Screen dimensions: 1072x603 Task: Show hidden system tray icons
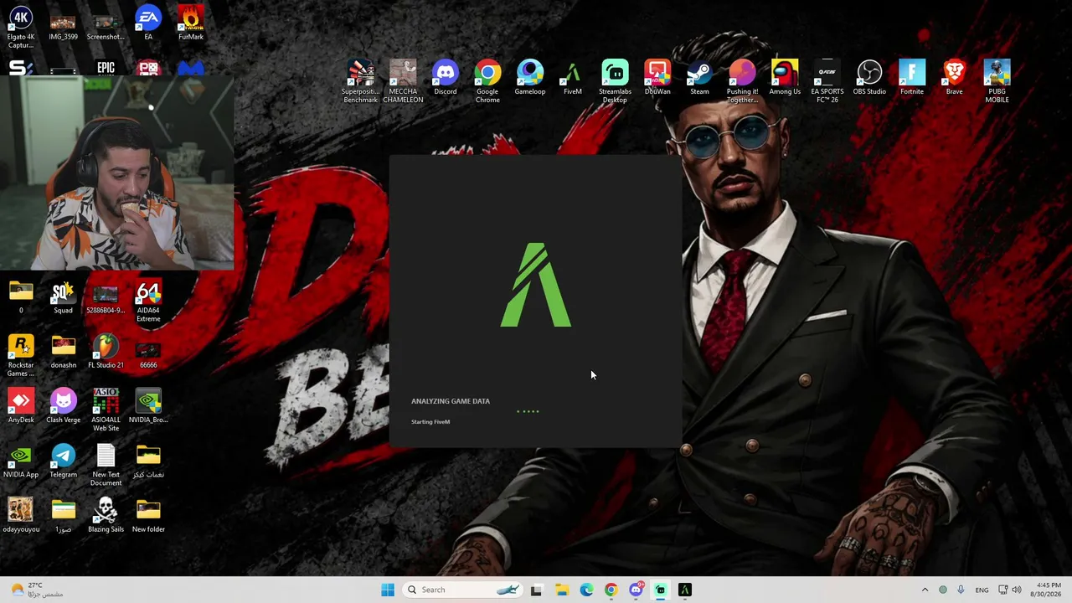(x=925, y=590)
